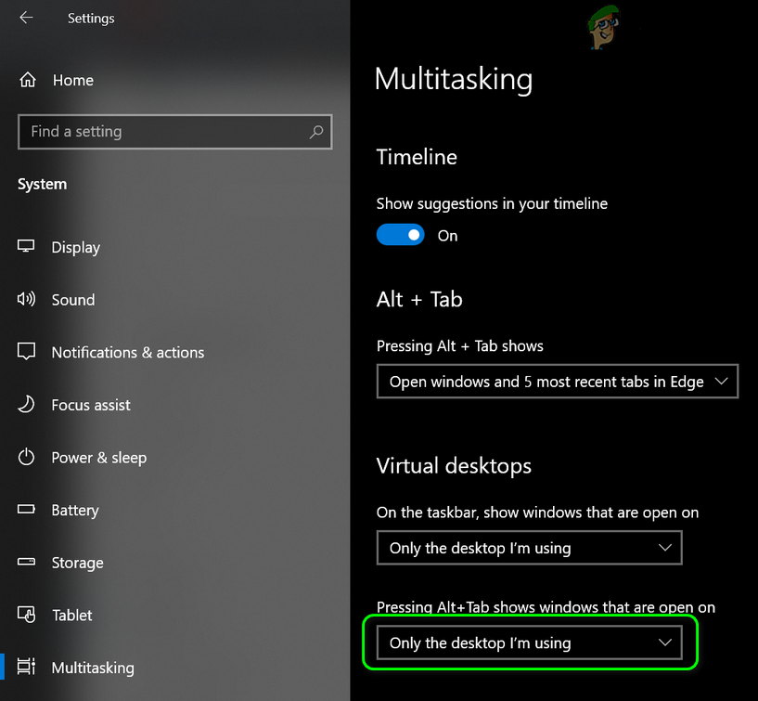Select the Focus assist moon icon
The width and height of the screenshot is (758, 701).
click(x=26, y=404)
